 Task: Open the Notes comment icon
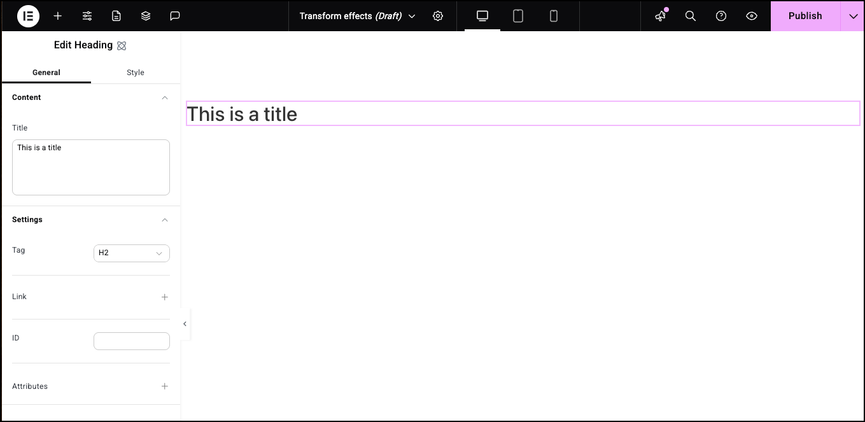175,16
